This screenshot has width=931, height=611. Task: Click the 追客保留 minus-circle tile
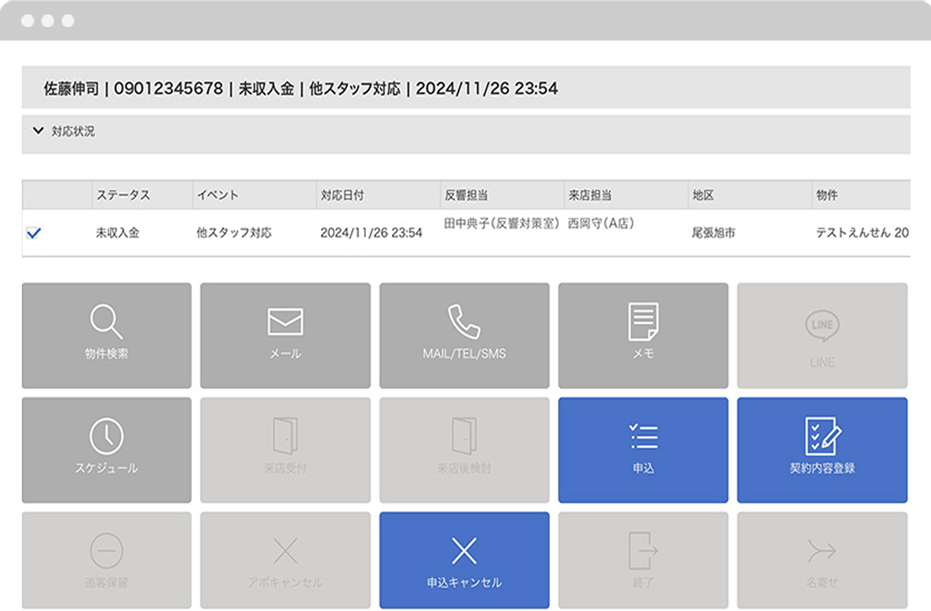point(106,560)
